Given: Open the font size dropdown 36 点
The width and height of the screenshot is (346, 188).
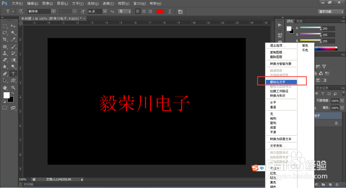Looking at the screenshot, I should coord(105,11).
